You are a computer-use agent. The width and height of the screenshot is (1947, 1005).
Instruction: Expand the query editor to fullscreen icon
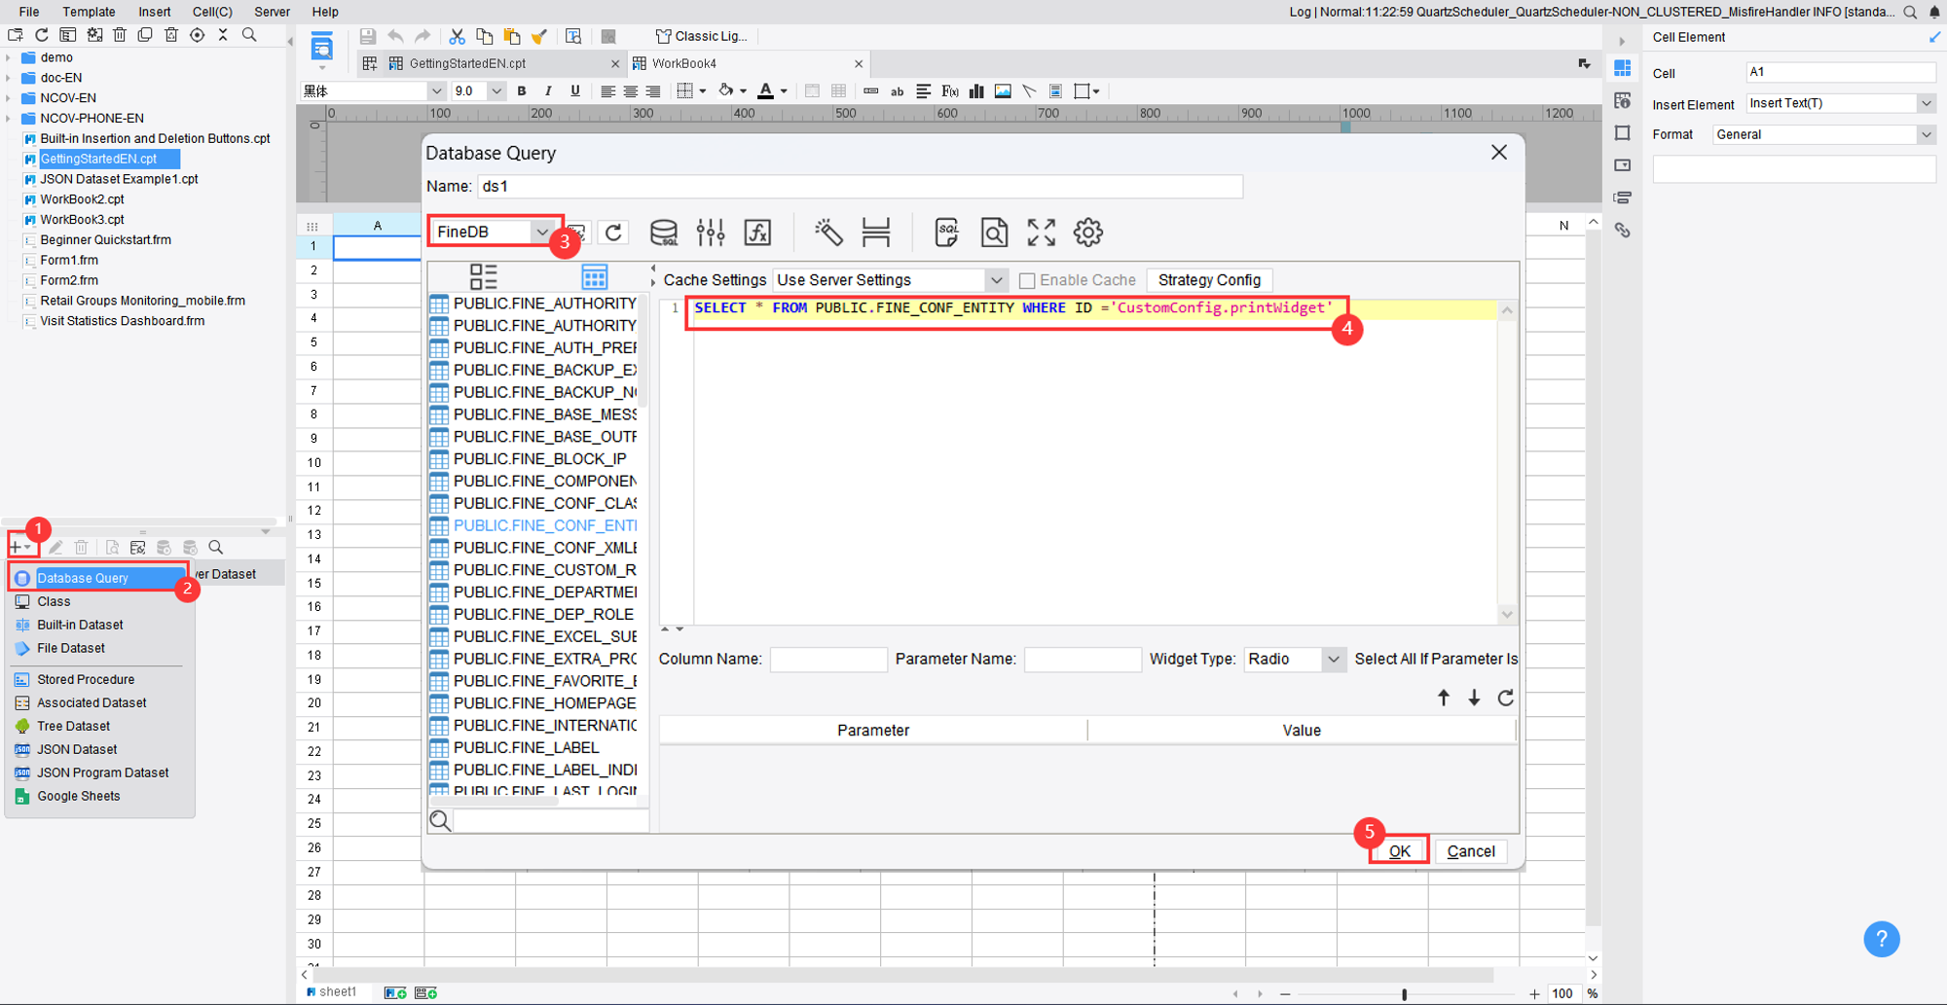[x=1040, y=233]
